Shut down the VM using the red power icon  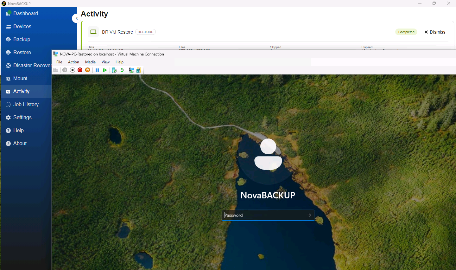tap(80, 70)
